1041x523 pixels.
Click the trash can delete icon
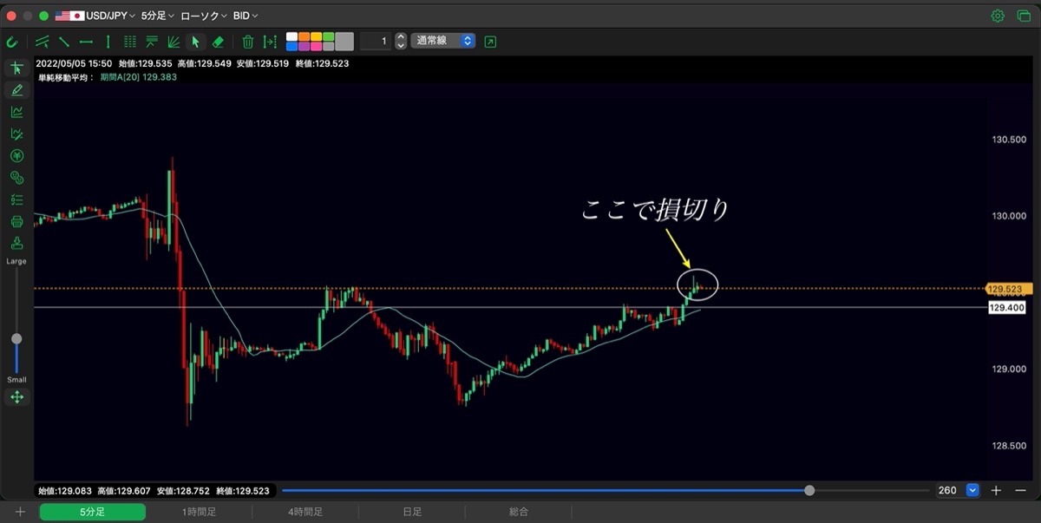pos(247,41)
